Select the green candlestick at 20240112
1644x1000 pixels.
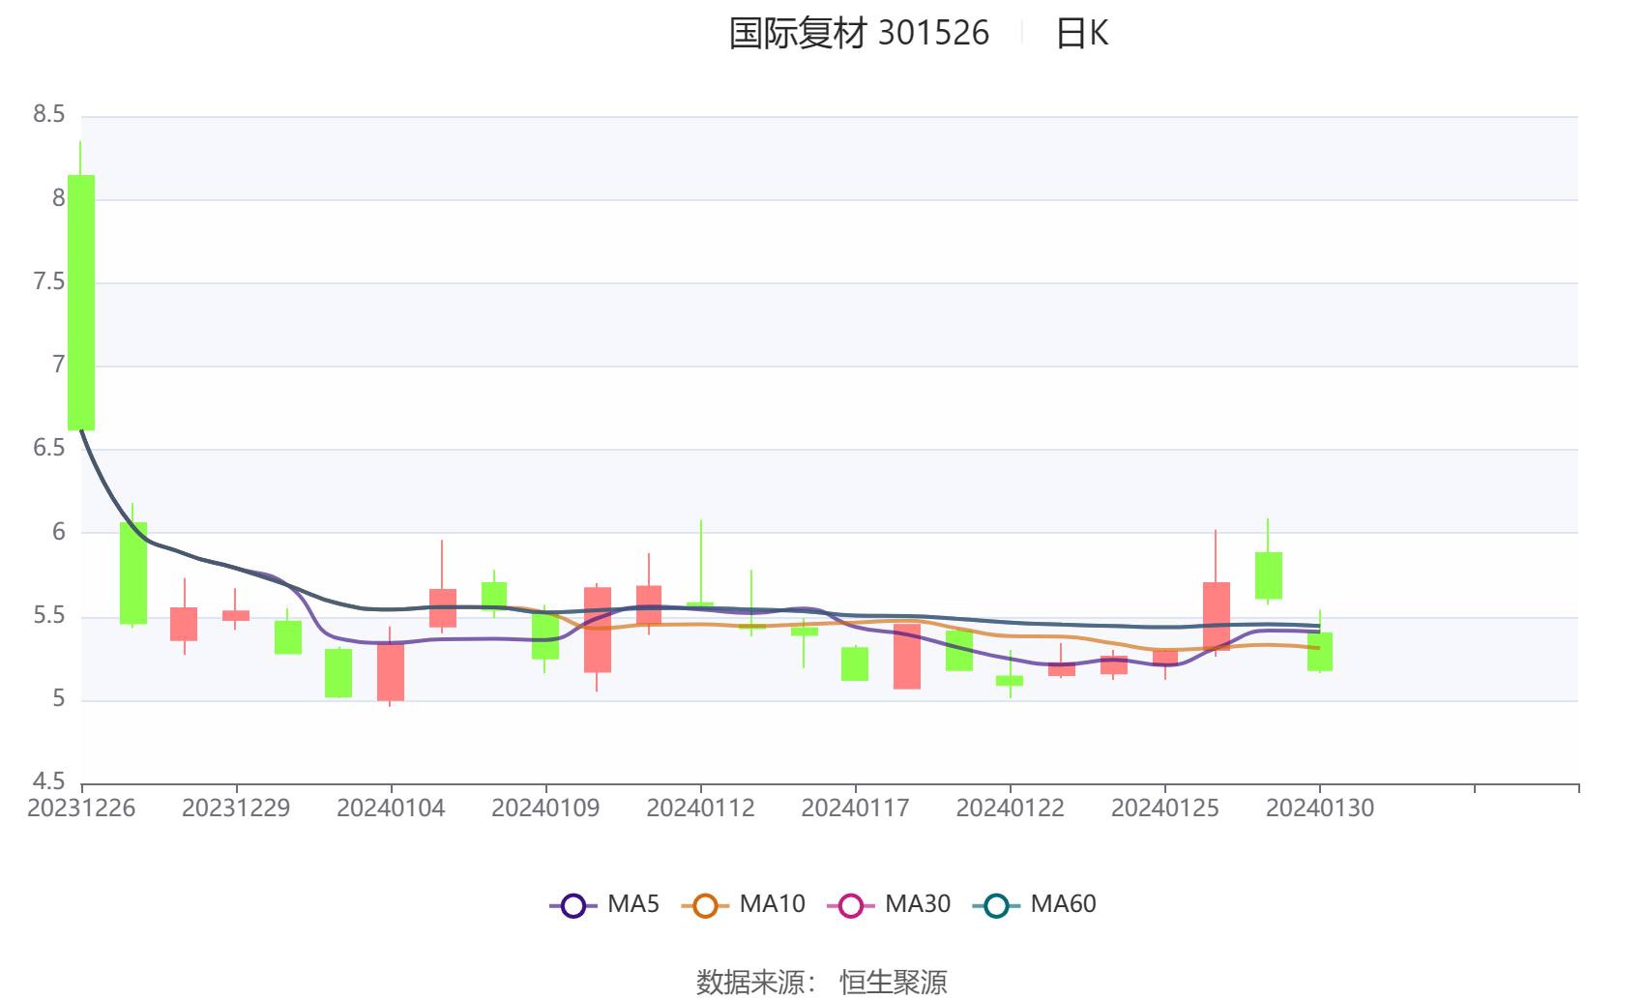click(700, 605)
